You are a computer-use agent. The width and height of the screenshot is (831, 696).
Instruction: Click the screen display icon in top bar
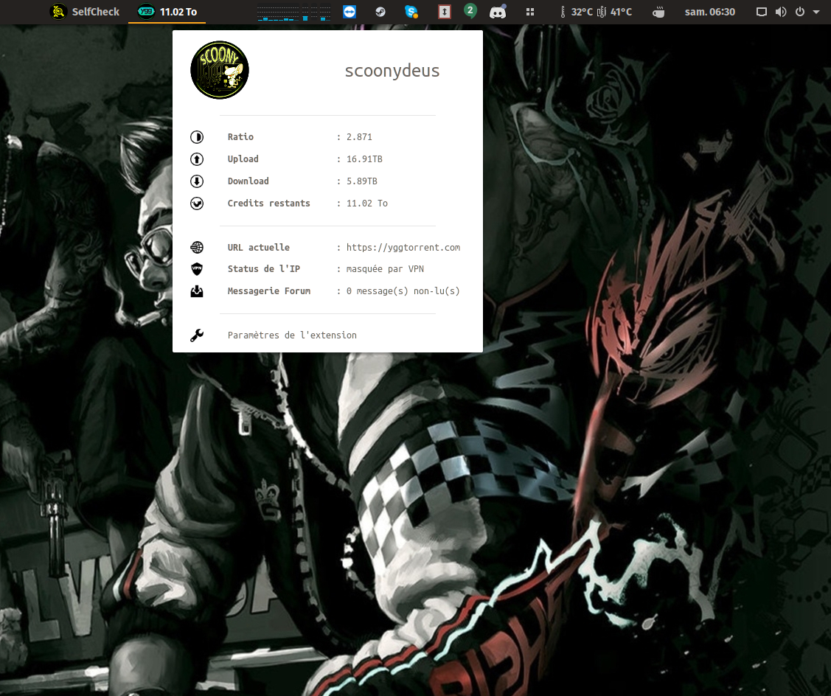tap(762, 12)
